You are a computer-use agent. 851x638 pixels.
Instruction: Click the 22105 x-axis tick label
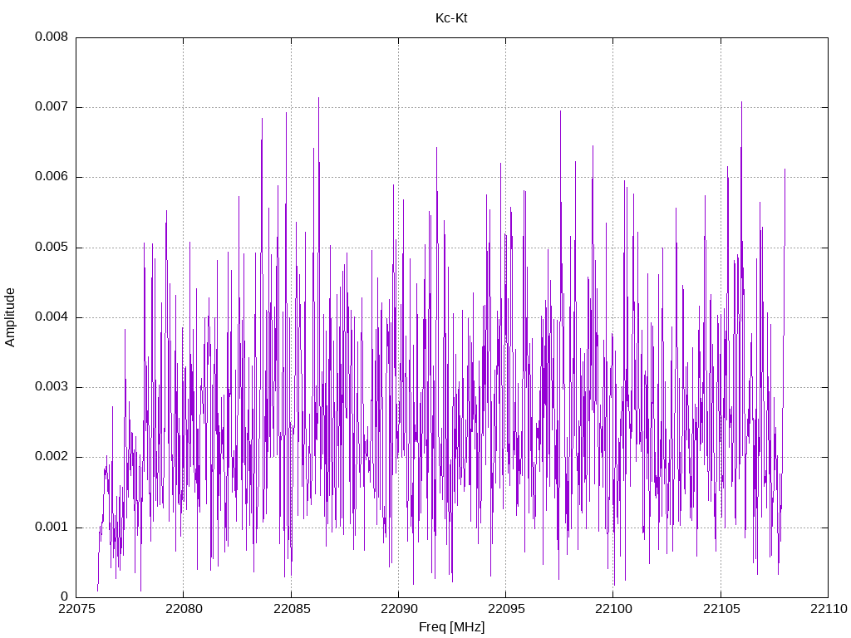(x=721, y=609)
